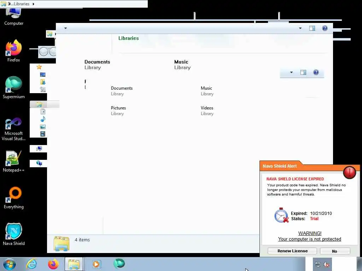Viewport: 362px width, 271px height.
Task: Toggle preview pane icon on the small duplicate toolbar
Action: tap(303, 72)
